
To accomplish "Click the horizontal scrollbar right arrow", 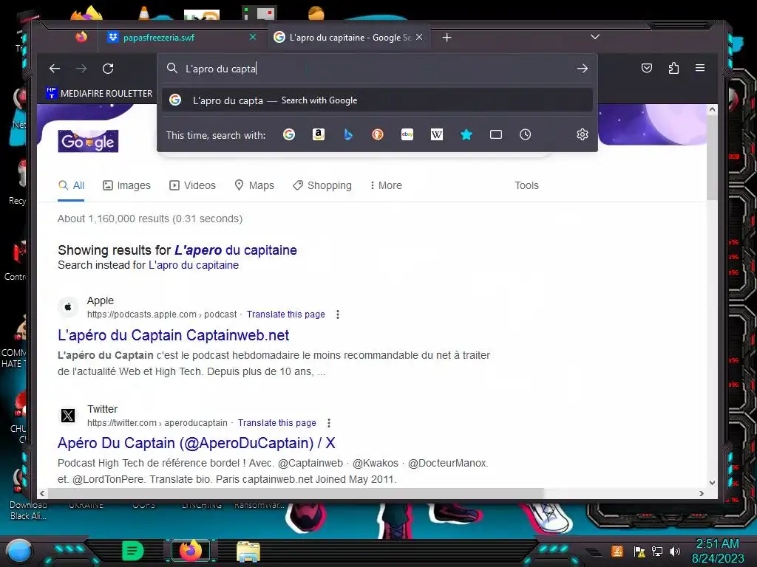I will 702,493.
